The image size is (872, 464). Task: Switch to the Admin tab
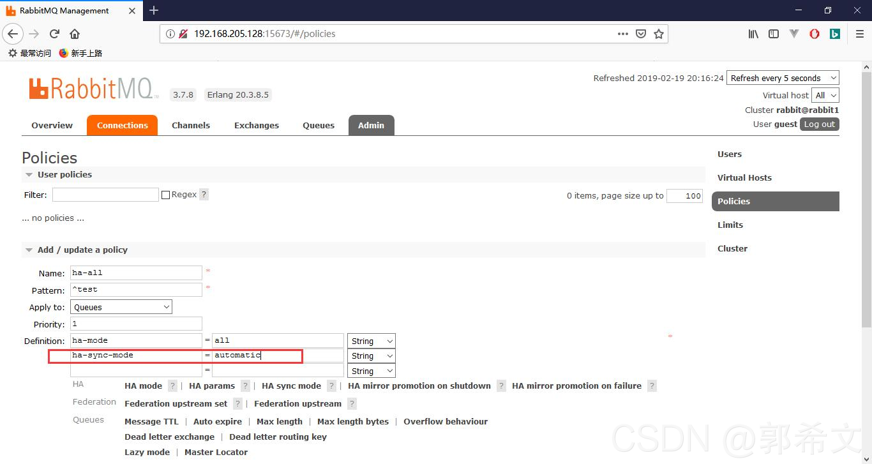click(x=371, y=125)
